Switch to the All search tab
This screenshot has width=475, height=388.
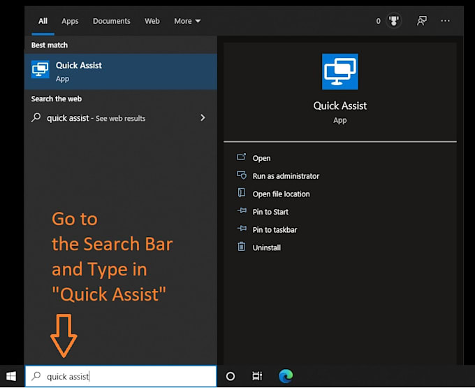point(43,21)
